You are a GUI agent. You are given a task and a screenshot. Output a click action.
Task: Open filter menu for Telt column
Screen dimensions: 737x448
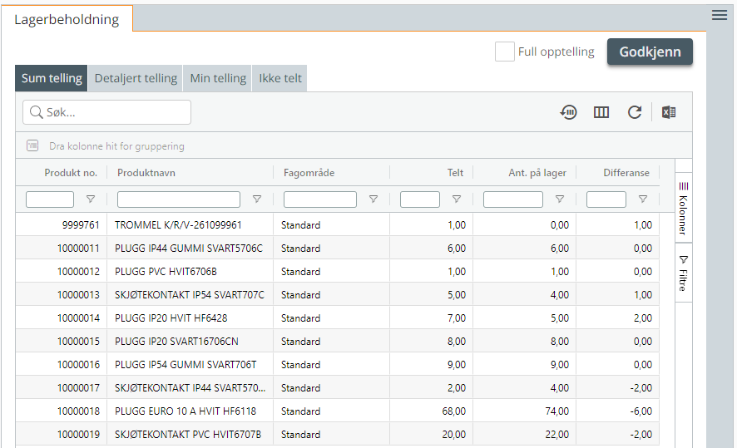pyautogui.click(x=457, y=199)
